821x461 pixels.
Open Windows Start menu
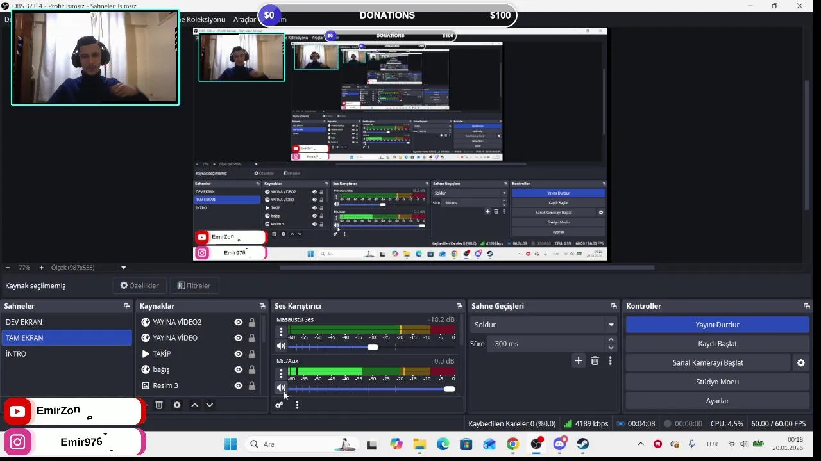click(230, 444)
